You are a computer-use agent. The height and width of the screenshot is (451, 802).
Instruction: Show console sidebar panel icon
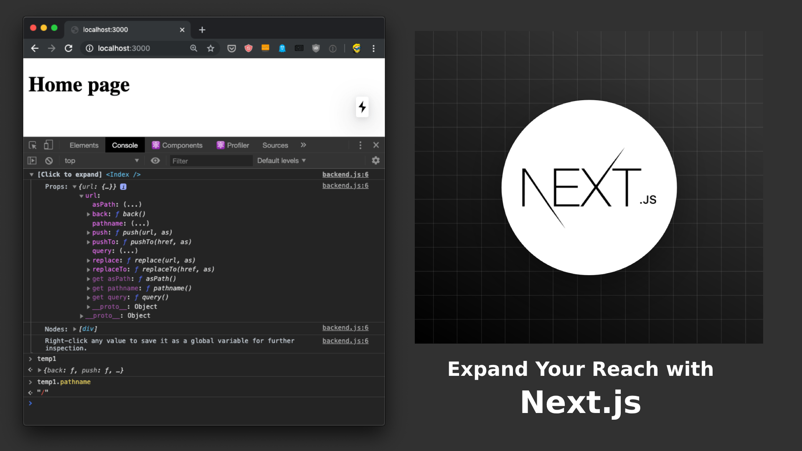pos(32,161)
